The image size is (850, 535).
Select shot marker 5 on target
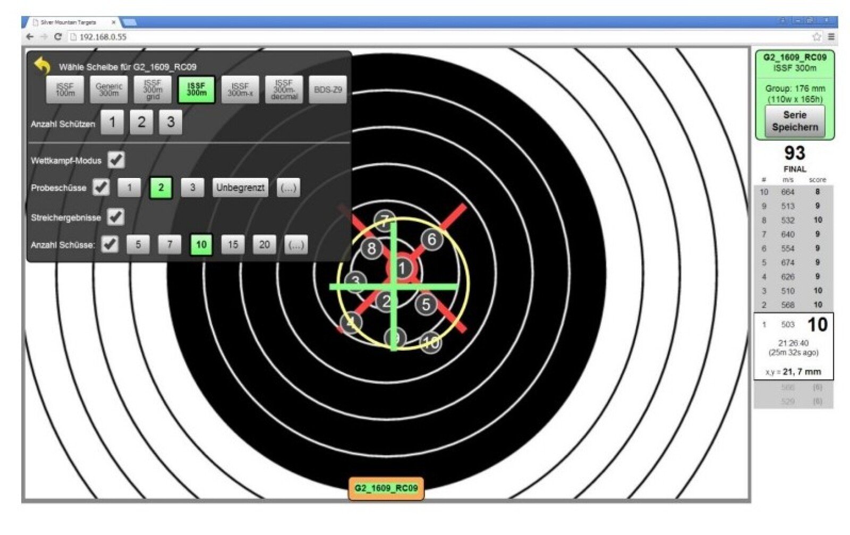[x=426, y=305]
